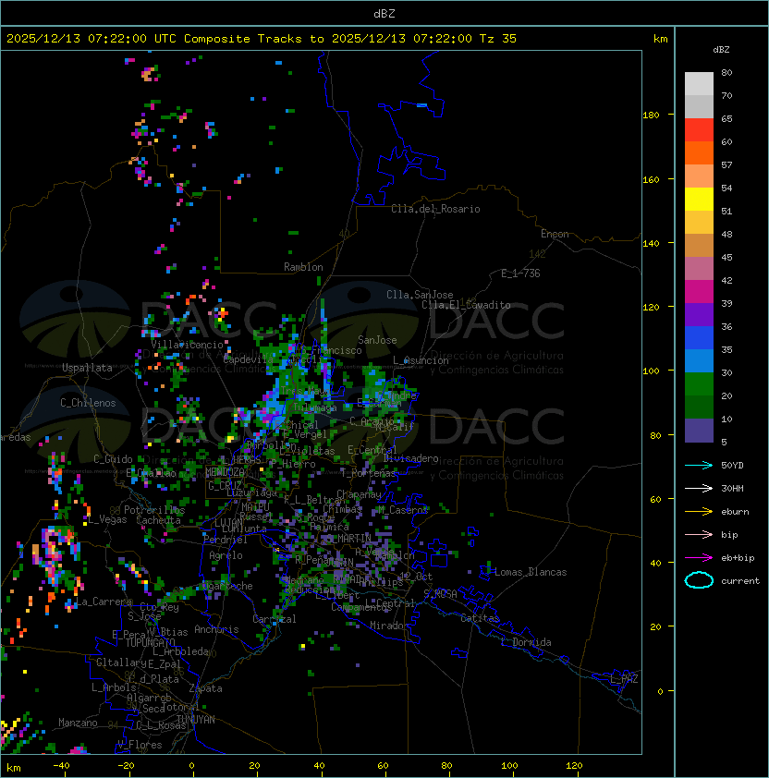Click the 'Clla.del_Rosario' map label
769x778 pixels.
[x=435, y=209]
